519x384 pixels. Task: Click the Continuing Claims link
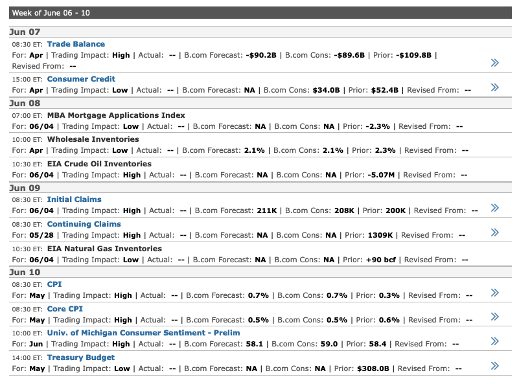84,224
